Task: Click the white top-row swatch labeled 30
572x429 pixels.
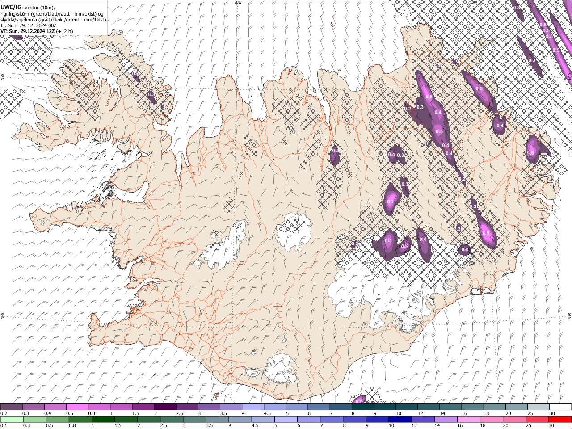Action: coord(560,407)
